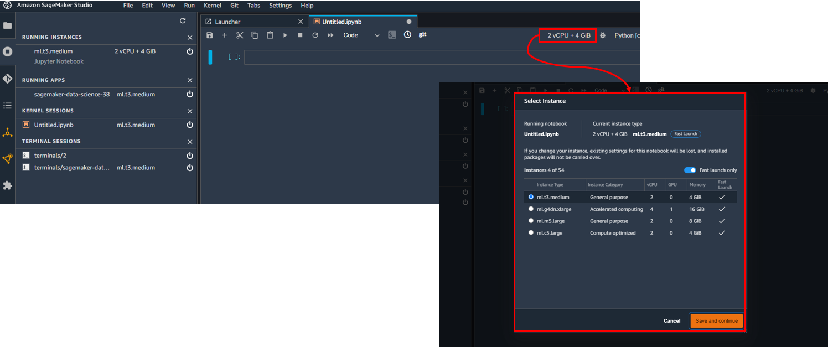The width and height of the screenshot is (828, 347).
Task: Open the Run menu
Action: 189,6
